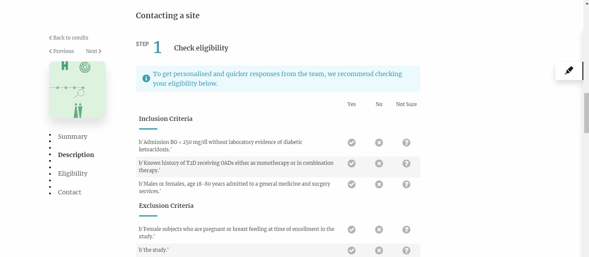Choose No for T2D history criterion

click(x=379, y=164)
